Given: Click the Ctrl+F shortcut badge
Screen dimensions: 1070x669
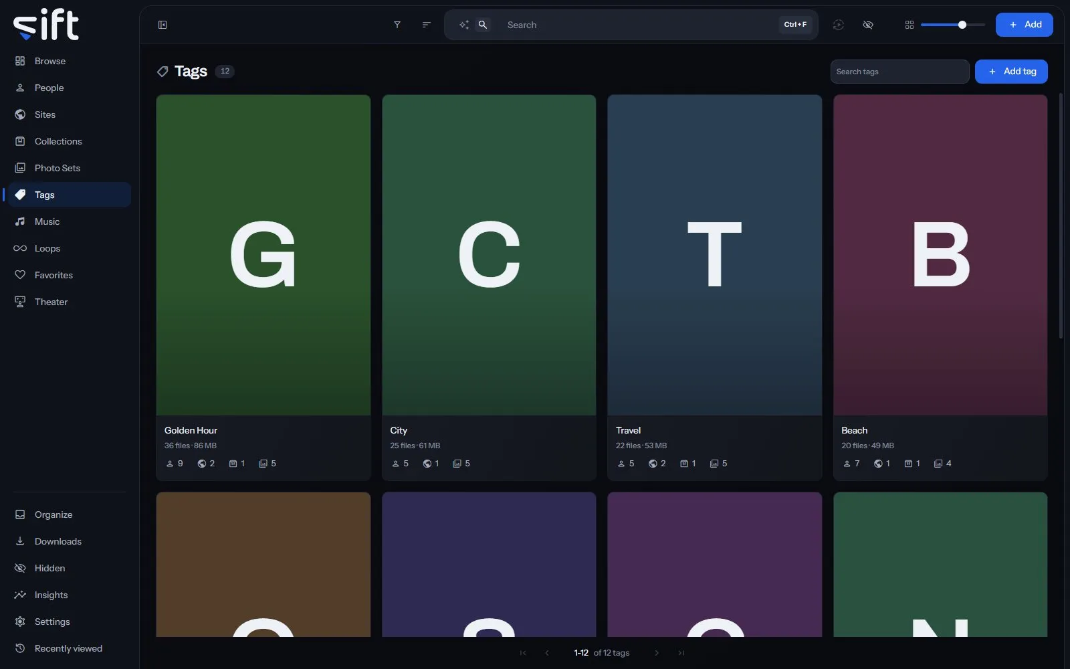Looking at the screenshot, I should coord(795,25).
